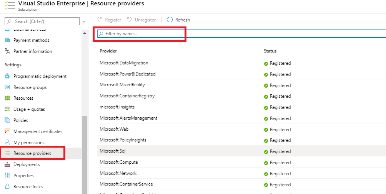Select the Microsoft.Network provider name

pos(118,173)
